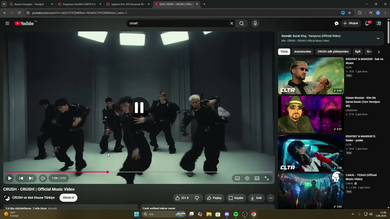Switch to the logitech Brio 105 tab
Viewport: 390px width, 219px height.
point(128,4)
